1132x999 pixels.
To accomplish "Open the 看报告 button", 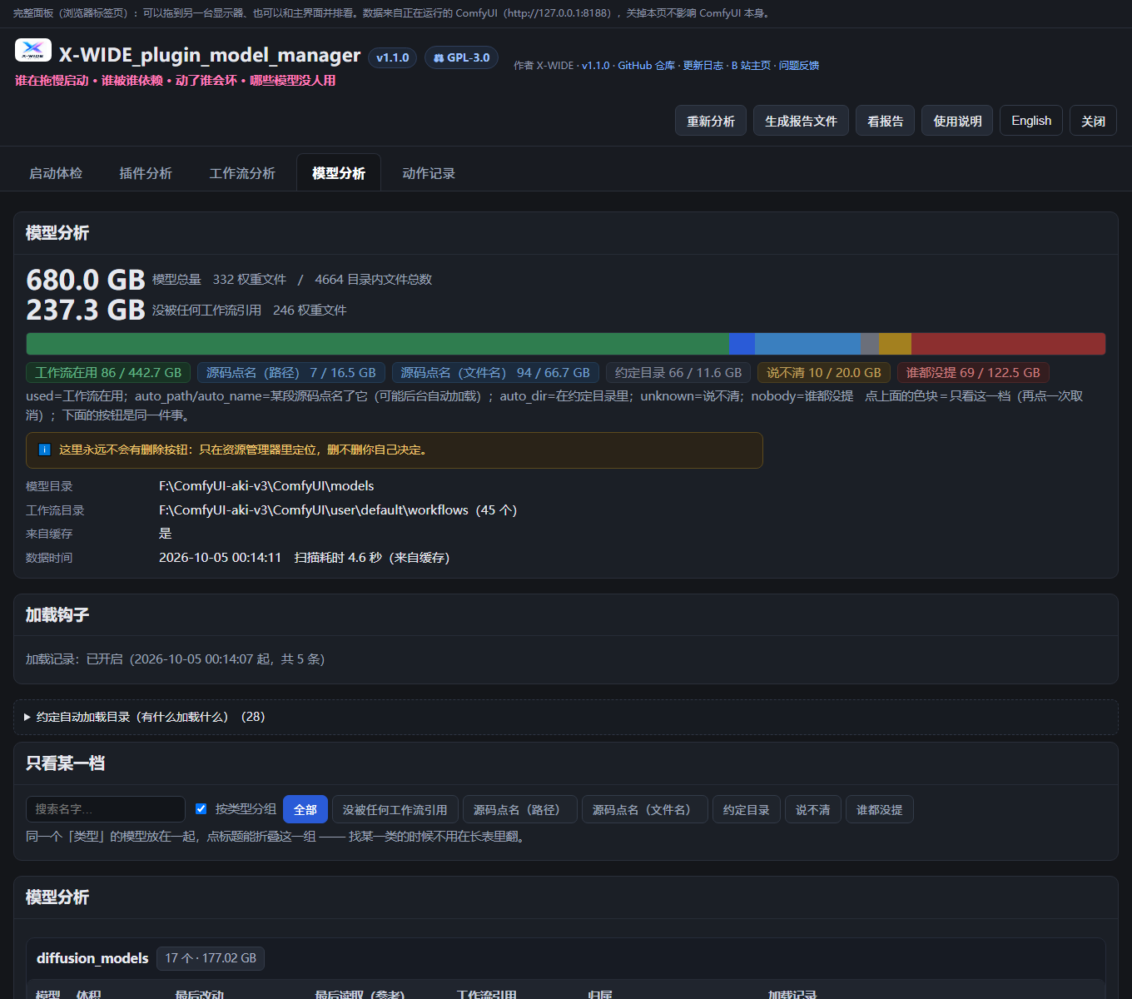I will coord(886,121).
